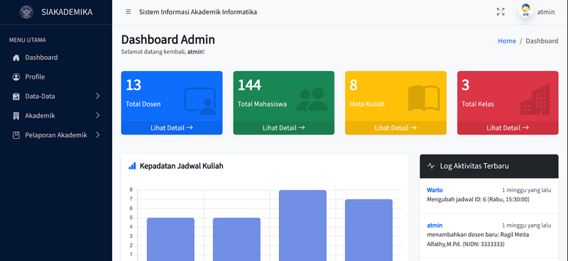
Task: Toggle fullscreen mode icon in header
Action: click(x=501, y=12)
